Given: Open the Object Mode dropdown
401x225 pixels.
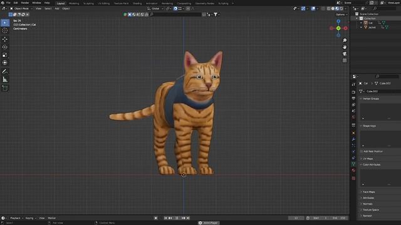Looking at the screenshot, I should point(21,8).
